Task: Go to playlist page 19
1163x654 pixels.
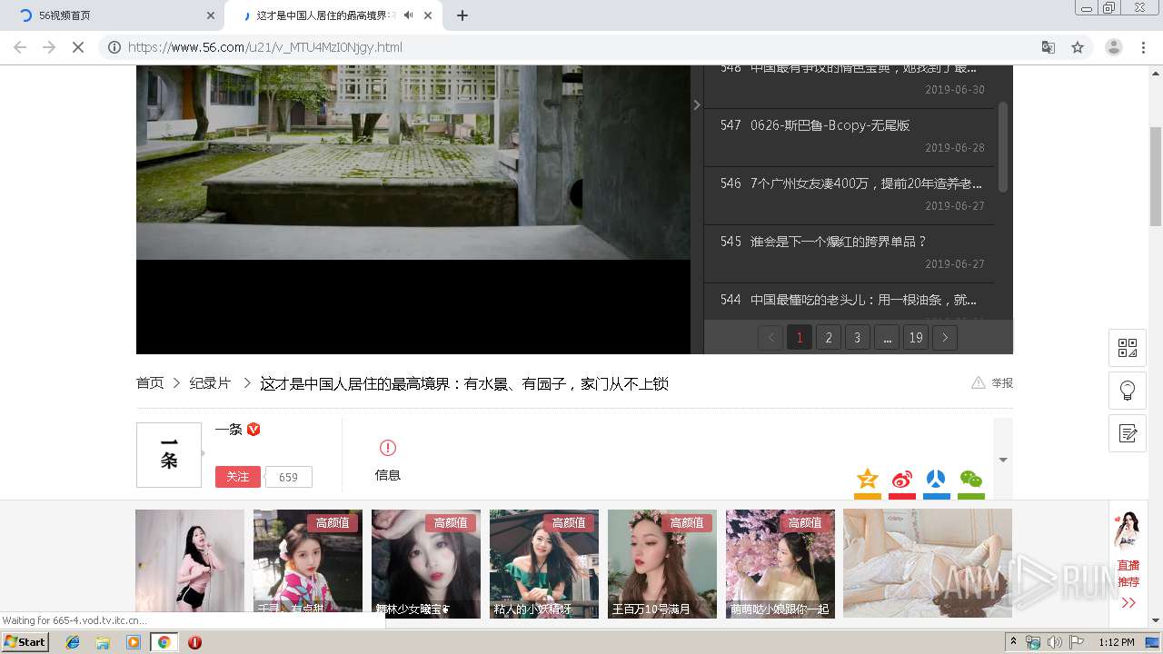Action: 916,338
